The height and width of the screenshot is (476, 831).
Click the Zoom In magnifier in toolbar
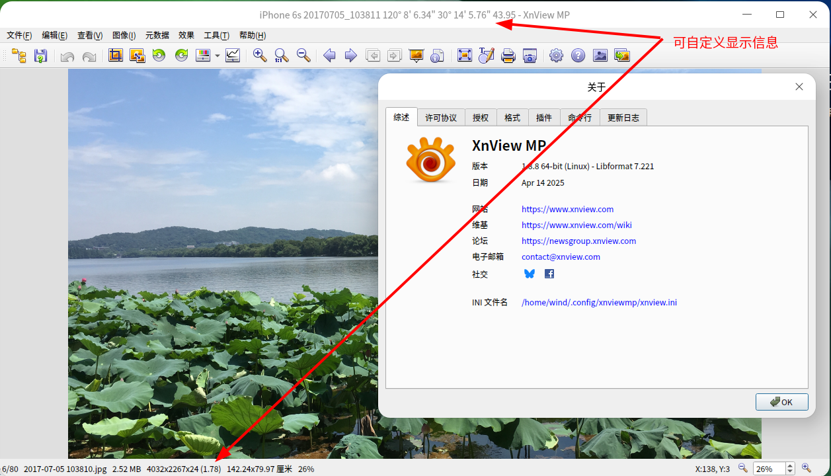click(260, 56)
